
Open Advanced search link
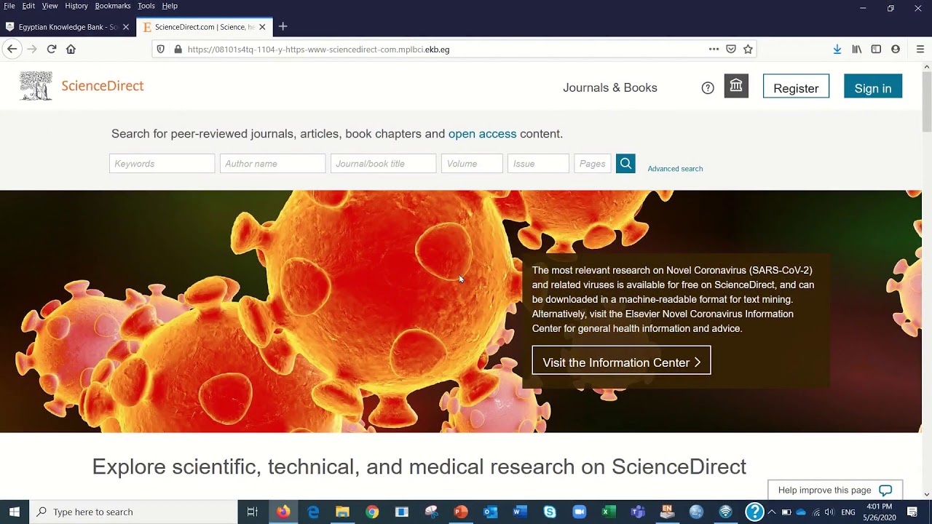pos(675,169)
